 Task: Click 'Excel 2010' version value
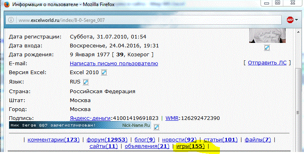pos(85,72)
